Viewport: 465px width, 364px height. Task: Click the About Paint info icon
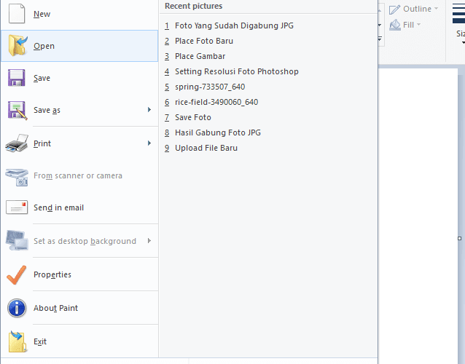pyautogui.click(x=17, y=308)
